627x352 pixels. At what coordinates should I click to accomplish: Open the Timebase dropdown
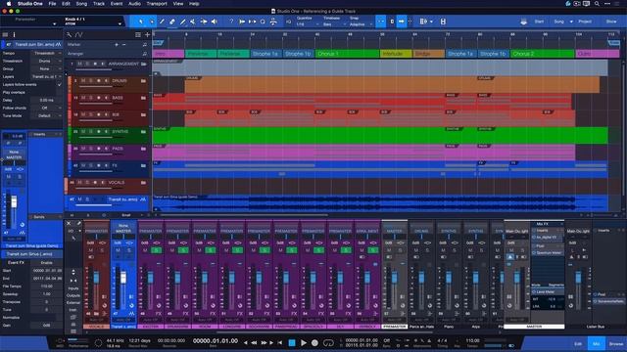pyautogui.click(x=334, y=24)
